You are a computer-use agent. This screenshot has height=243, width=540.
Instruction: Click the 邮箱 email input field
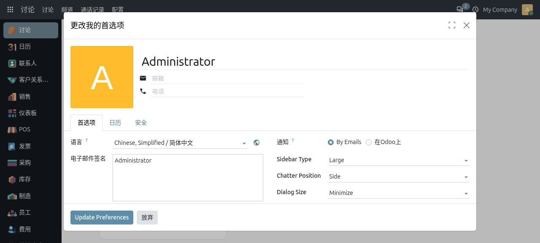(x=227, y=78)
